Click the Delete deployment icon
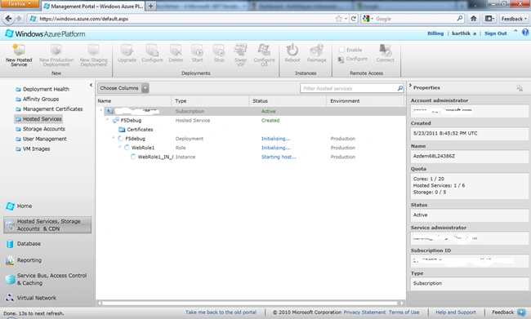This screenshot has height=319, width=531. coord(176,50)
